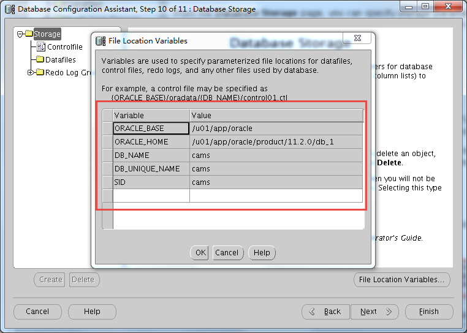Click the /u01/app/oracle value cell
Screen dimensions: 467x333
[x=276, y=129]
